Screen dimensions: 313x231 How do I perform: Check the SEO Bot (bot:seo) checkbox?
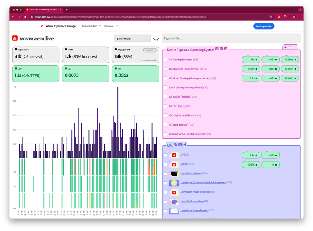[166, 125]
